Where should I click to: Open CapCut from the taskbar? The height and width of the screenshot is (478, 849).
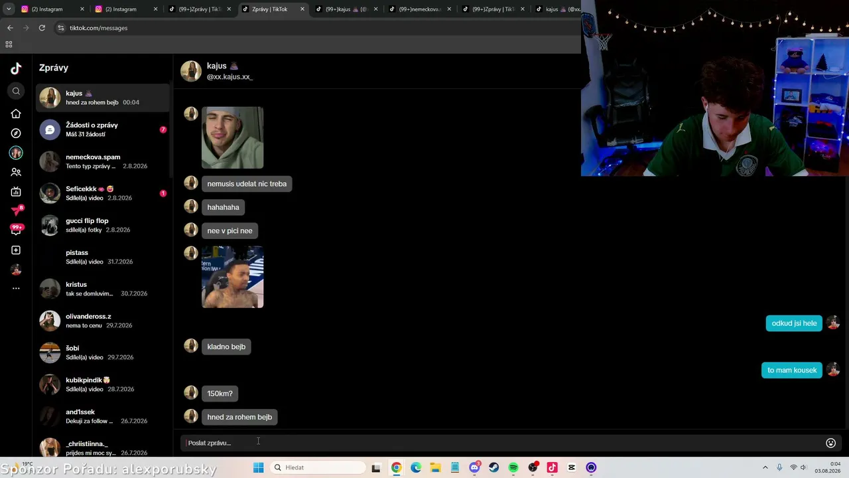click(x=572, y=467)
